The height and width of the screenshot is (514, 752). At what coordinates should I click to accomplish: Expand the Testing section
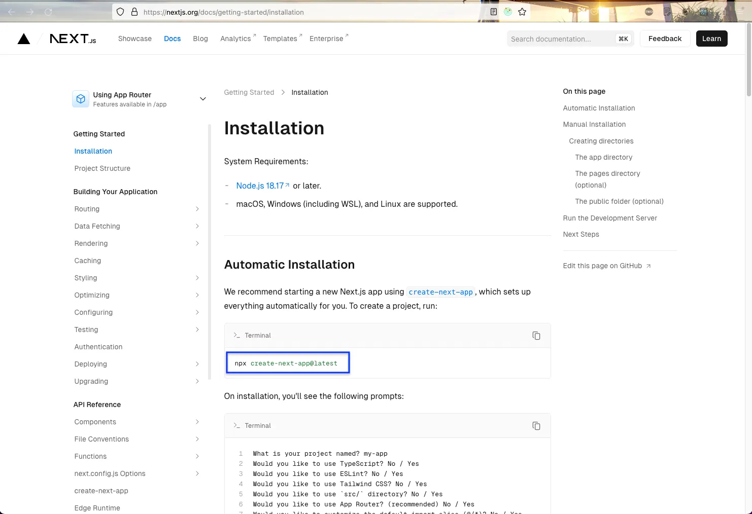[197, 329]
